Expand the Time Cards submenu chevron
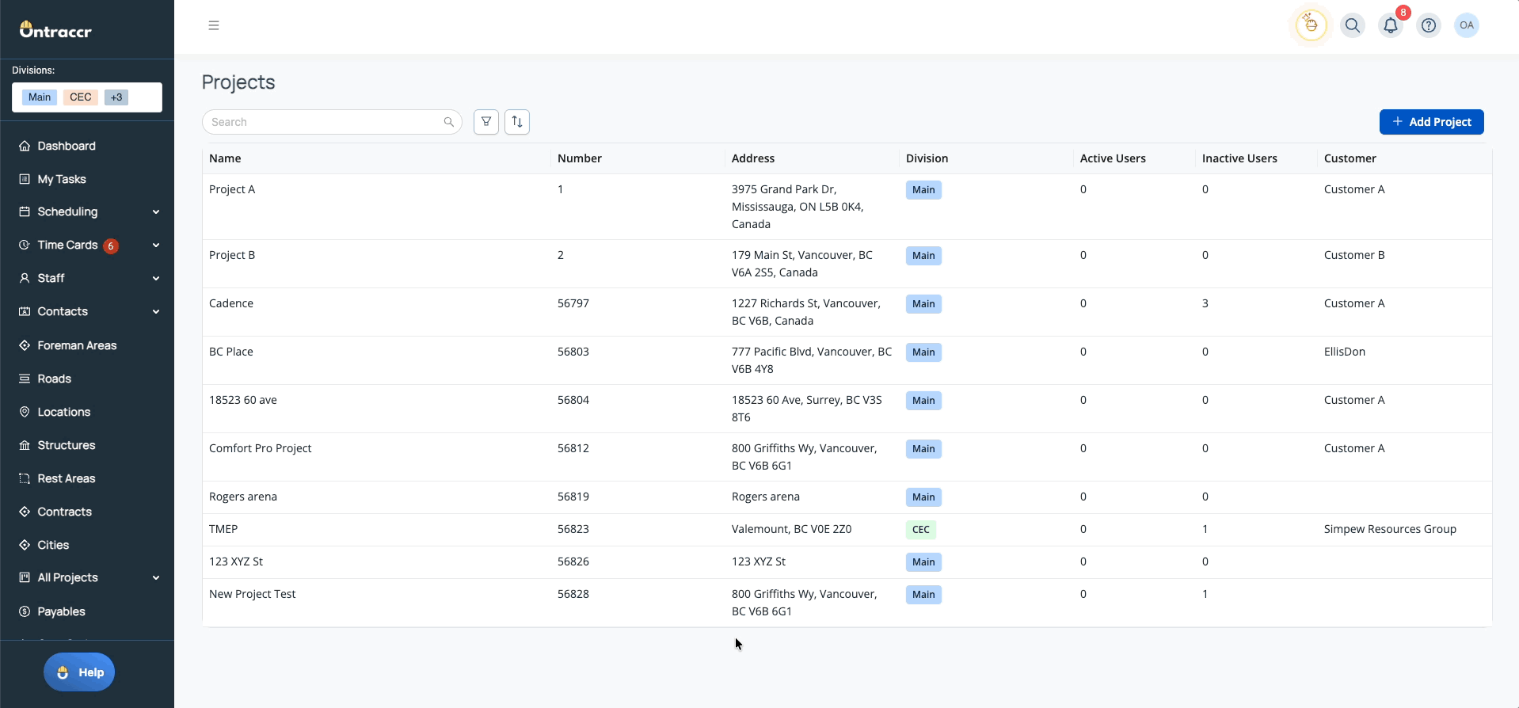Image resolution: width=1519 pixels, height=708 pixels. [x=156, y=246]
